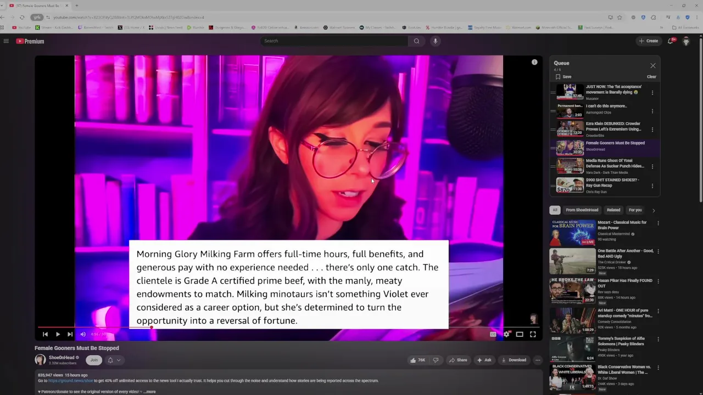
Task: Select the 'Related' filter chip
Action: tap(613, 210)
